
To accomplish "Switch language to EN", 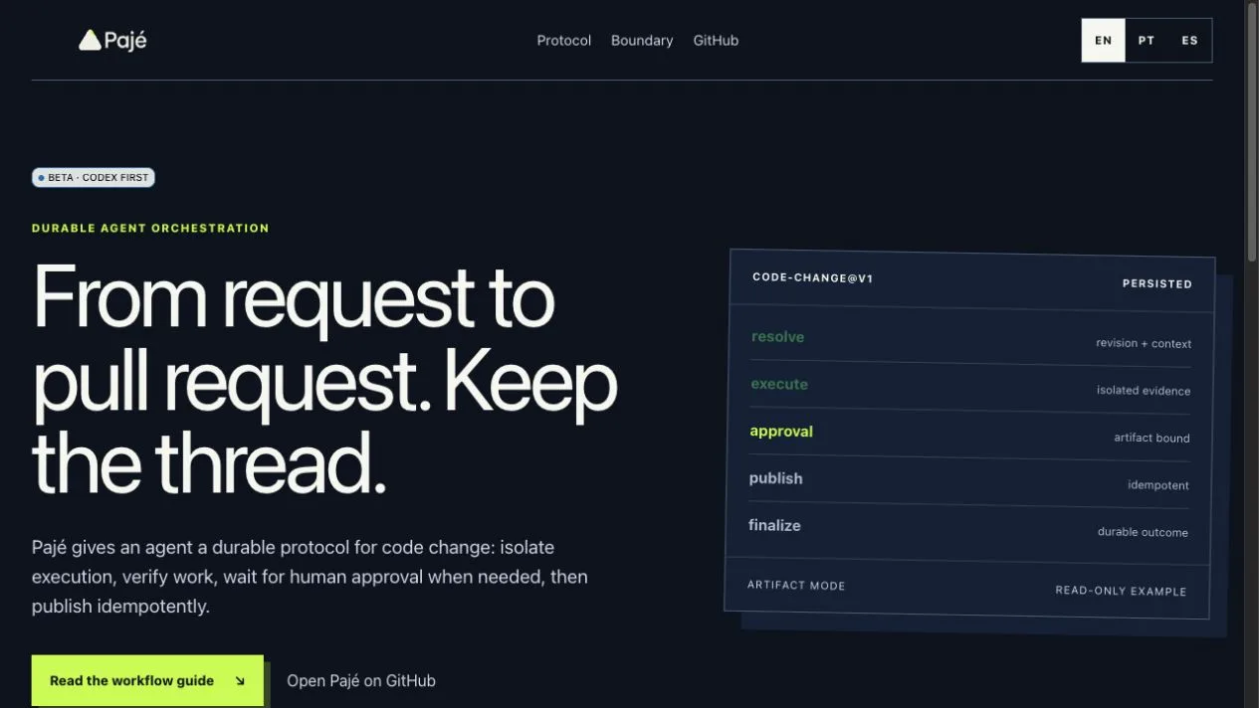I will 1104,41.
